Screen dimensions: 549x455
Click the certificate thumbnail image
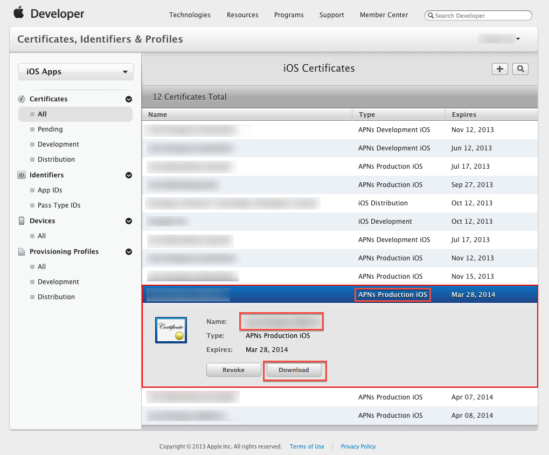point(171,330)
